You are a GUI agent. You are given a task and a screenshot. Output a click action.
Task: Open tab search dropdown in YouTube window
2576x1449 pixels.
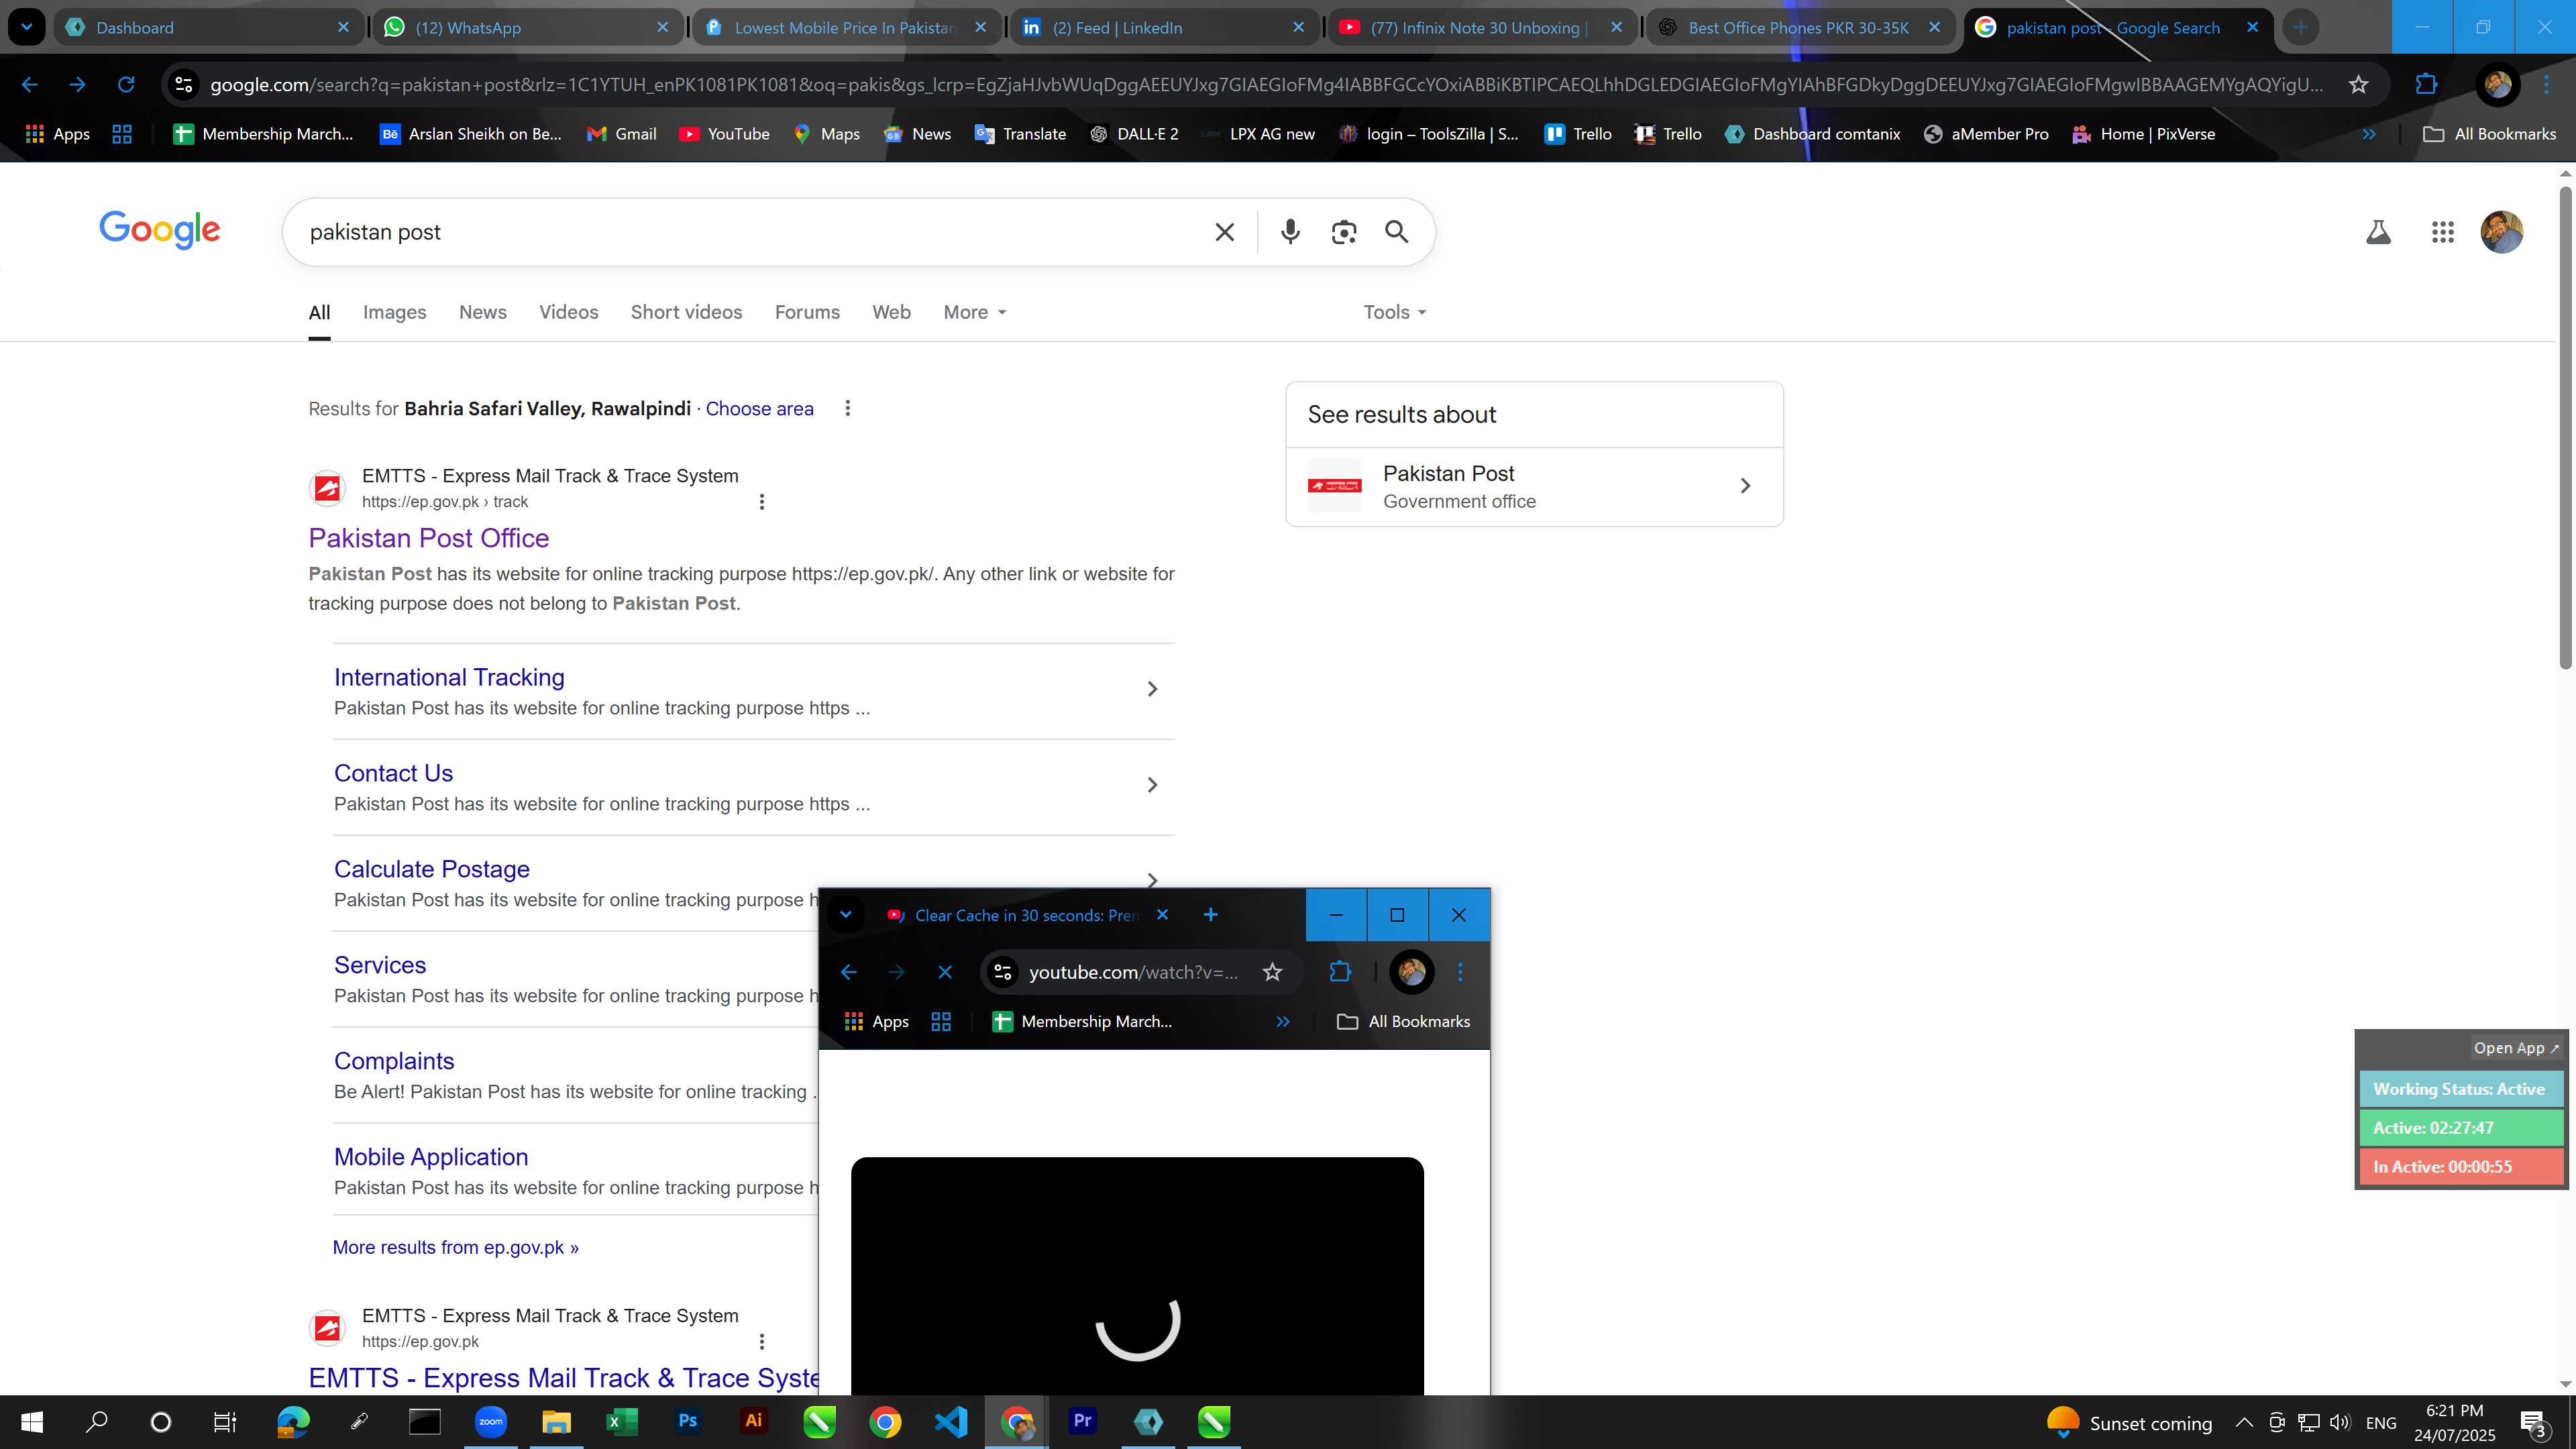point(845,915)
